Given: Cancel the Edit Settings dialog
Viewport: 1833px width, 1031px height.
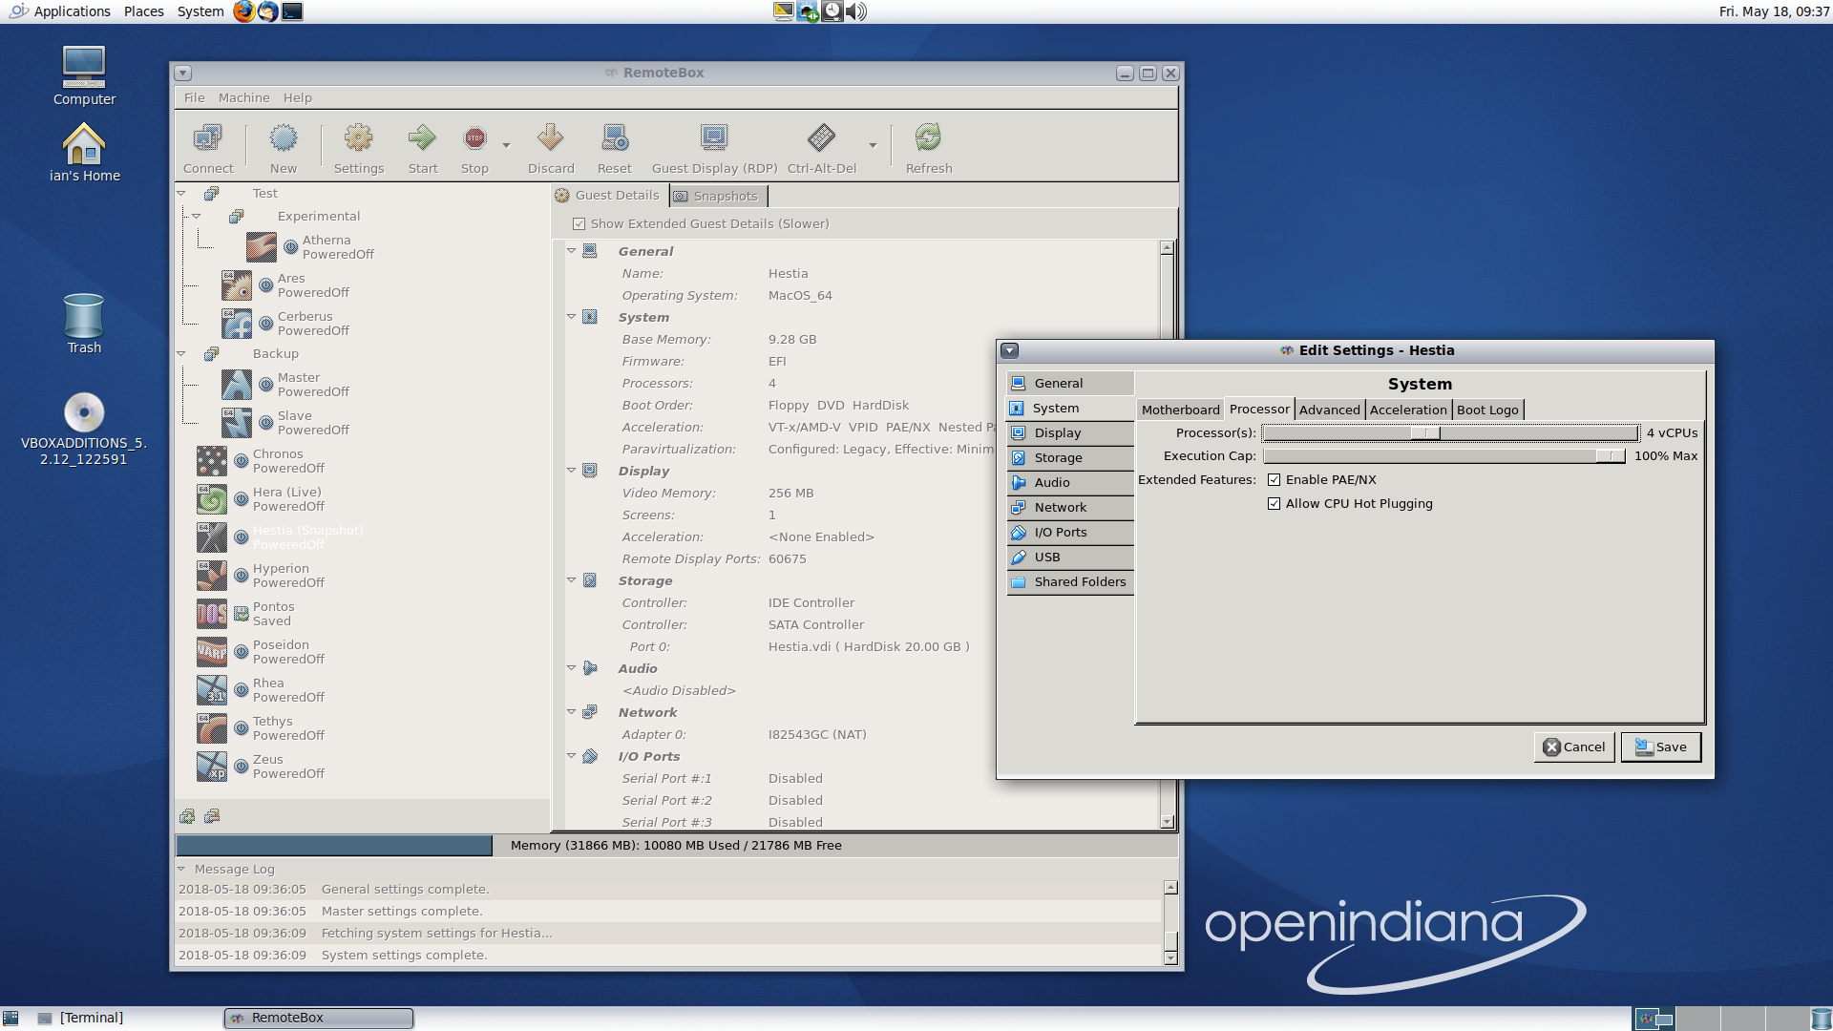Looking at the screenshot, I should (1573, 747).
